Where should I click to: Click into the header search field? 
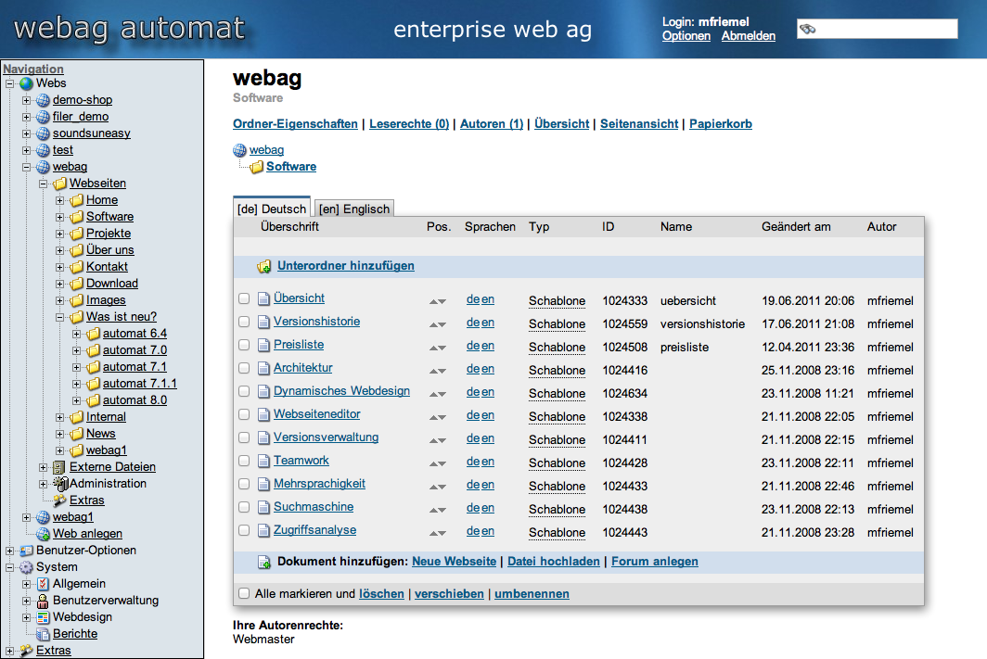tap(878, 29)
